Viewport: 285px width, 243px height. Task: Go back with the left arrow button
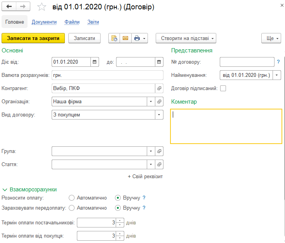pyautogui.click(x=9, y=7)
